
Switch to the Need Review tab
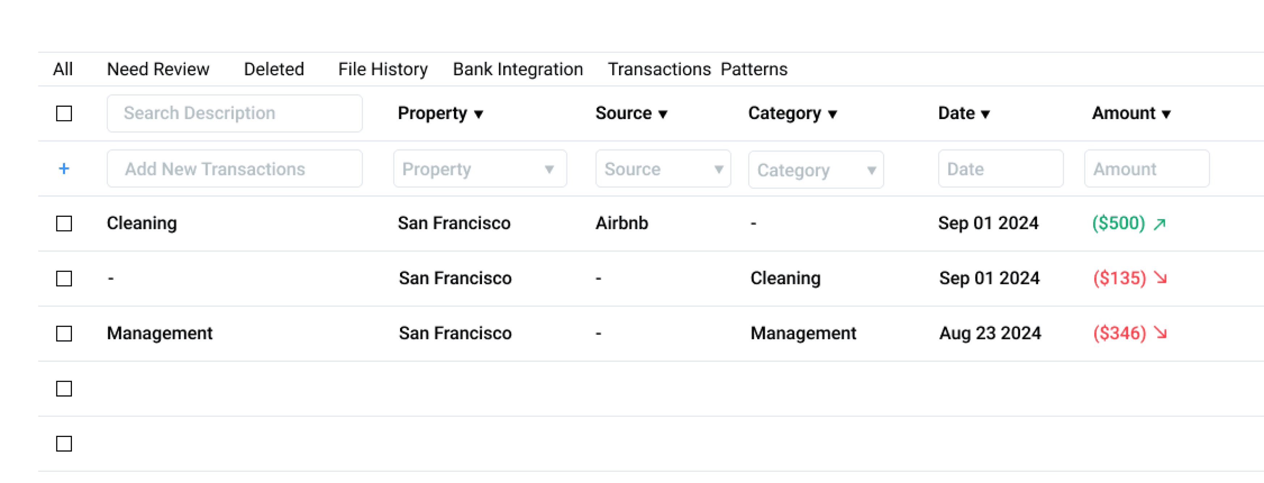[x=158, y=69]
